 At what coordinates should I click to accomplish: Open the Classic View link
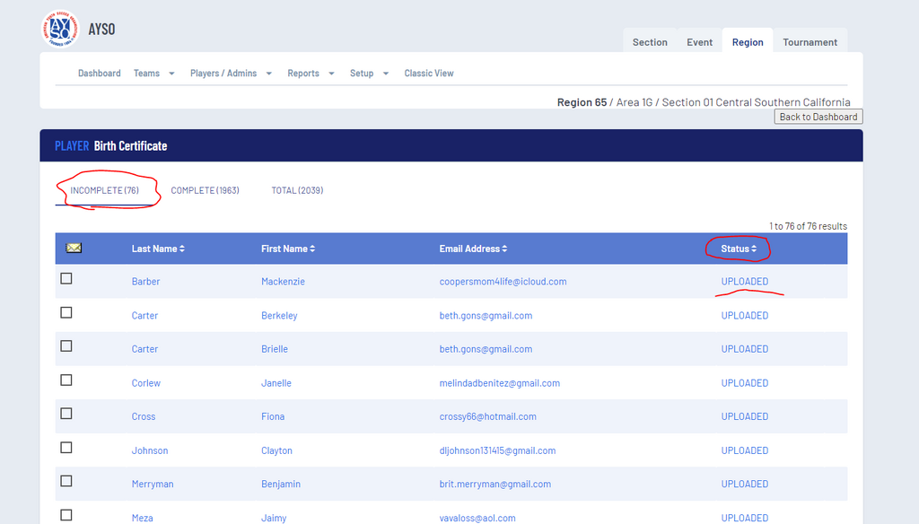point(429,74)
